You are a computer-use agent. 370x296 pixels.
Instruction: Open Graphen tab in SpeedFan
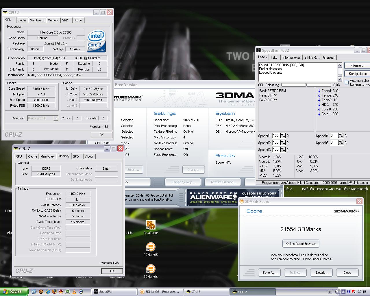point(329,58)
